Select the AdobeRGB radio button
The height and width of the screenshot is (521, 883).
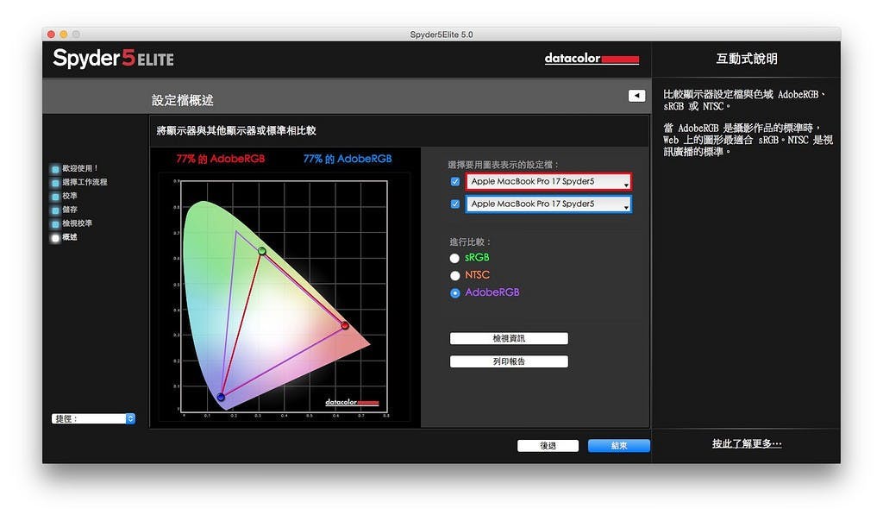[x=454, y=293]
